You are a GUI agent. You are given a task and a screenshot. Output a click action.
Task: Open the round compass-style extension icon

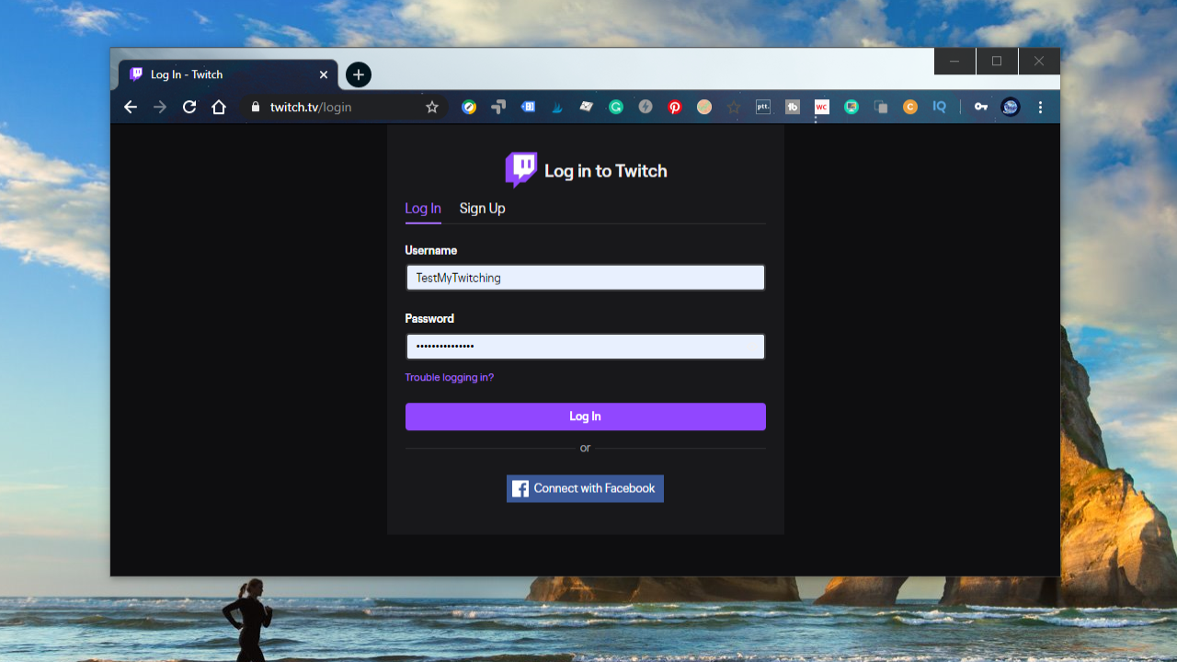(x=469, y=107)
